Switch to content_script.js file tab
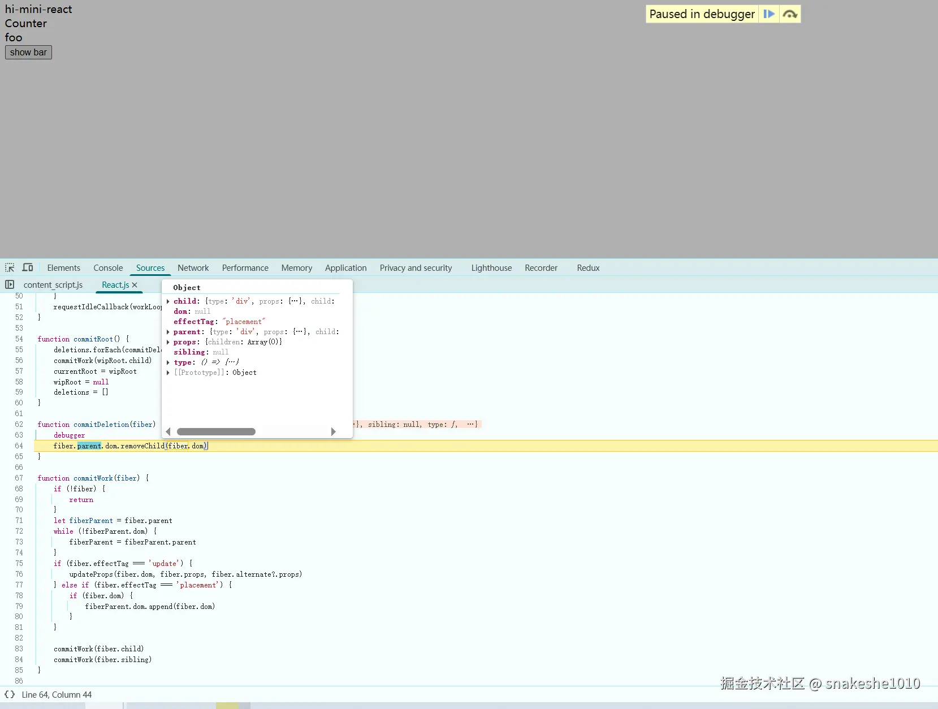This screenshot has height=709, width=938. [x=53, y=285]
